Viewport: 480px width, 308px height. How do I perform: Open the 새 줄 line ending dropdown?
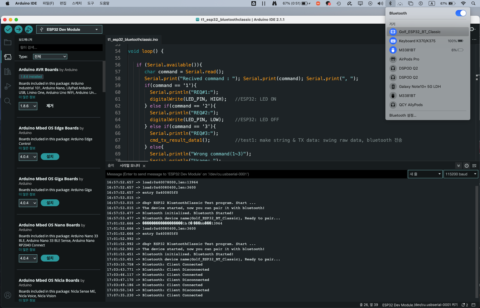click(425, 174)
